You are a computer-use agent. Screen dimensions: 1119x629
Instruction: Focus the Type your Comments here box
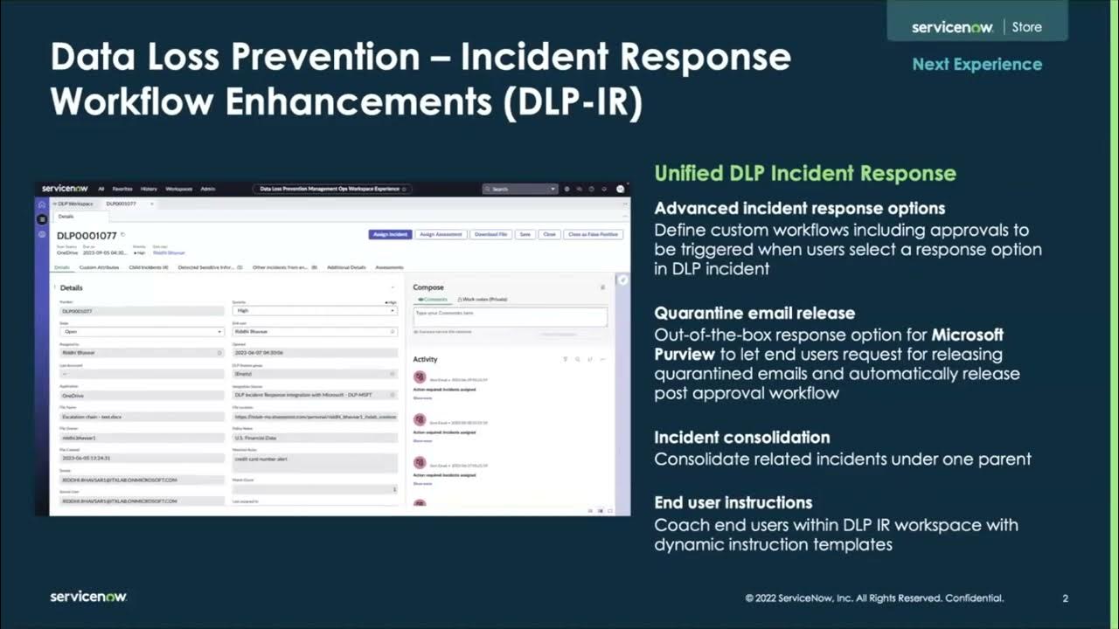tap(510, 316)
